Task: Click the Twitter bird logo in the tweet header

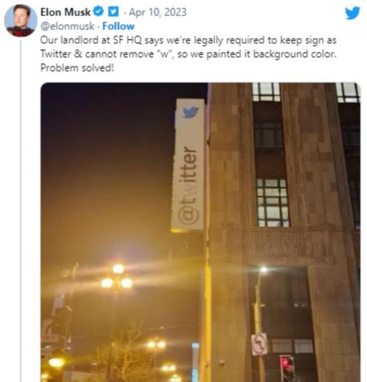Action: click(352, 13)
